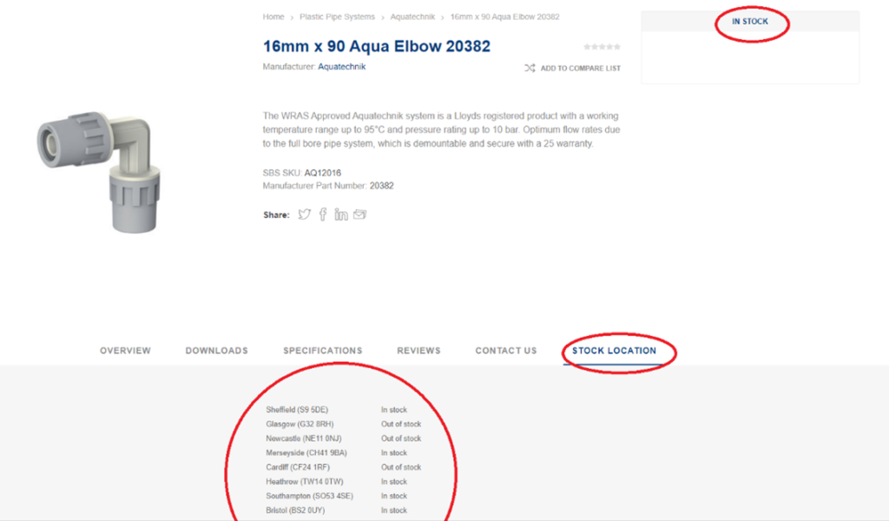Click the 16mm x 90 Aqua Elbow breadcrumb

[504, 17]
